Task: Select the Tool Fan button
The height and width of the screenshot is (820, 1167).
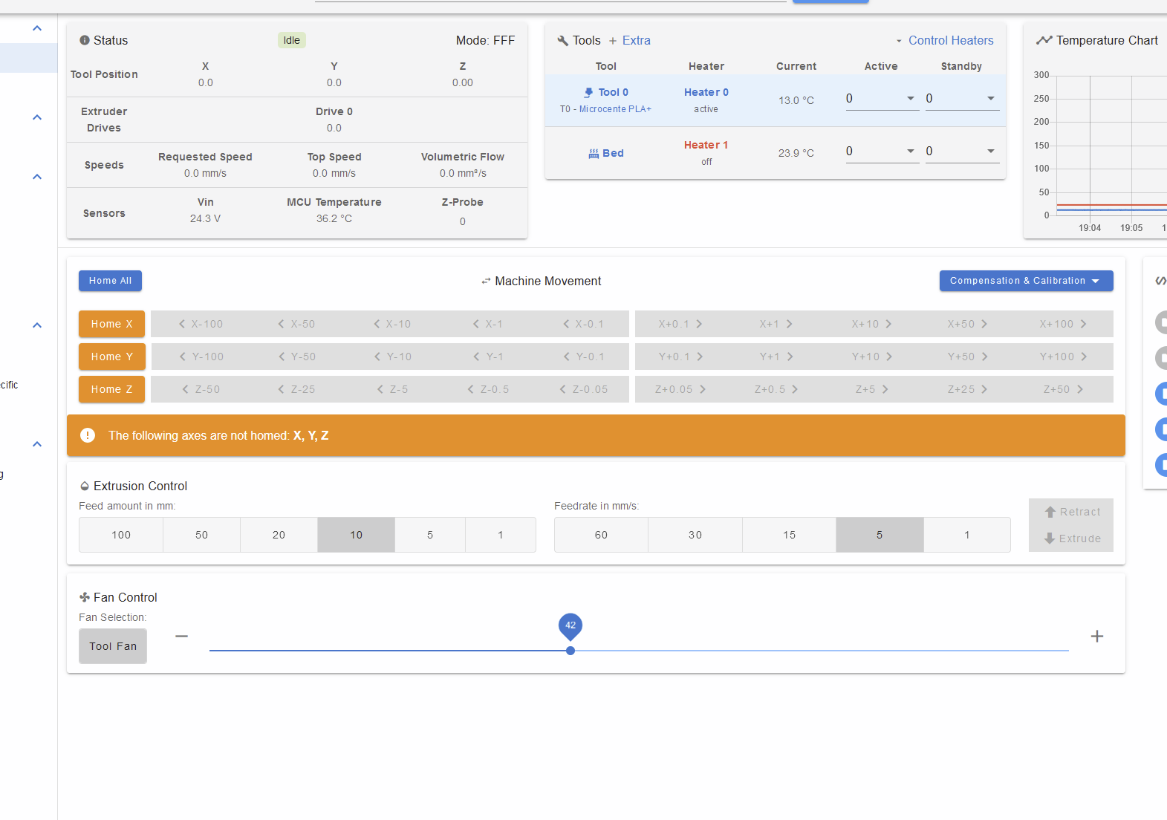Action: pos(113,646)
